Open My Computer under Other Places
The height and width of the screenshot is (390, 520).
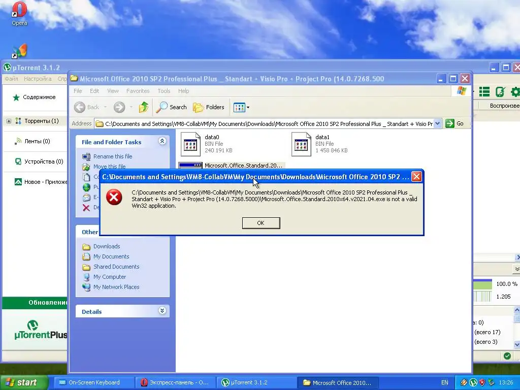coord(110,277)
